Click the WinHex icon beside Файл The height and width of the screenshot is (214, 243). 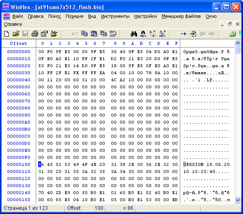point(7,17)
